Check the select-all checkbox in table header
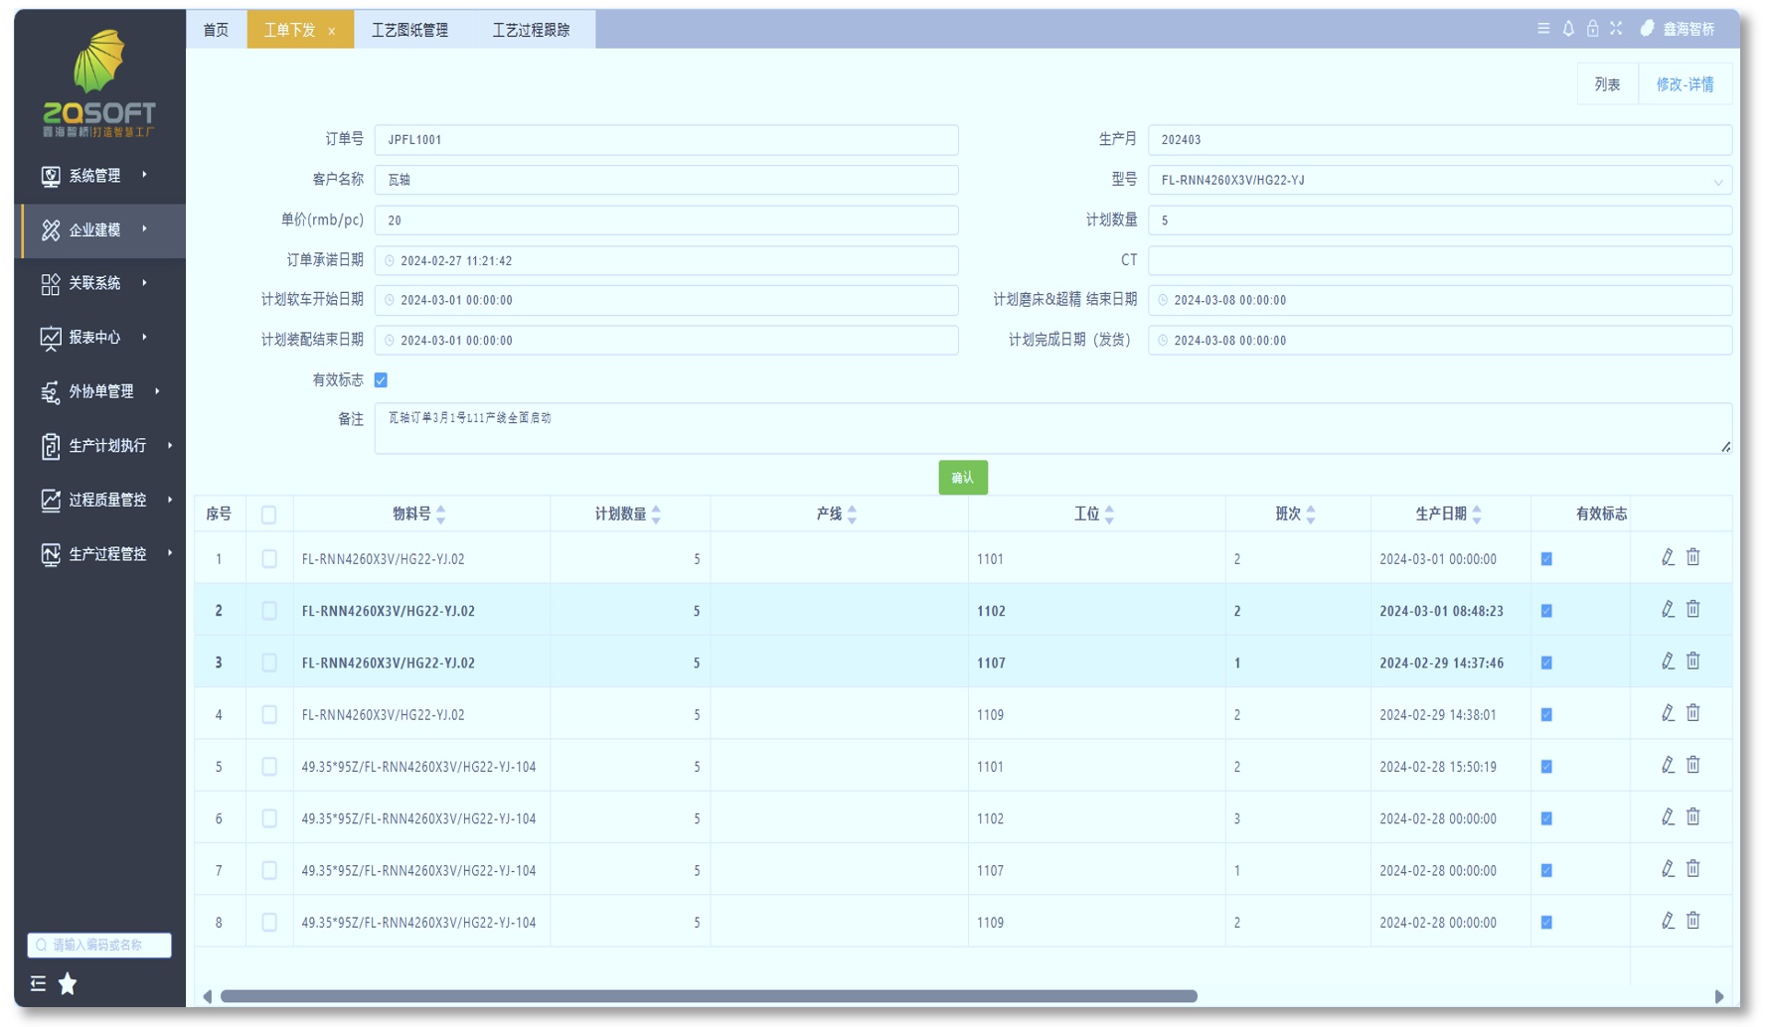This screenshot has height=1027, width=1767. [268, 514]
